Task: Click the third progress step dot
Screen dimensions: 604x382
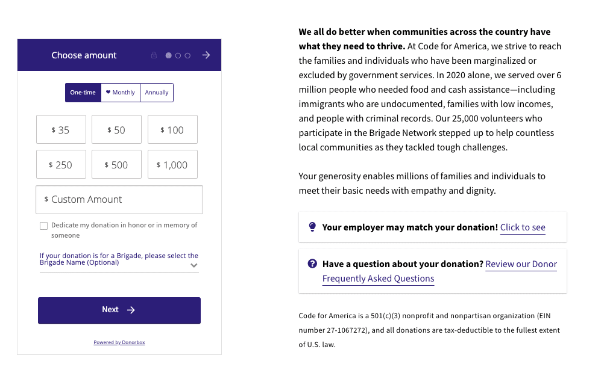Action: point(187,55)
